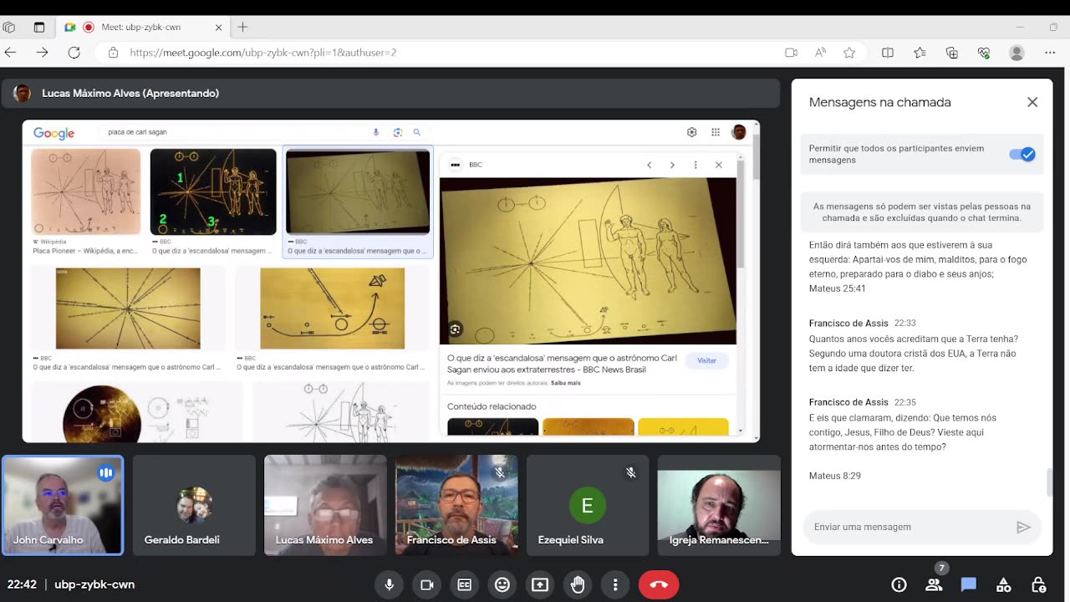Reload the Meet page
1070x602 pixels.
[x=74, y=52]
